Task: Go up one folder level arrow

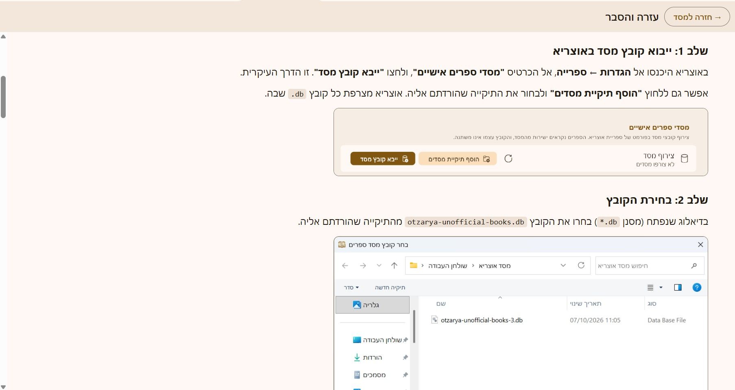Action: (394, 265)
